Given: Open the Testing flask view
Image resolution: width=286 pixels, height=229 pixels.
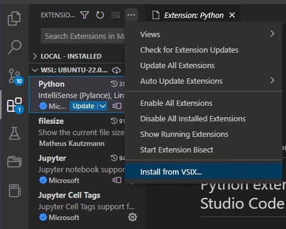Looking at the screenshot, I should pos(14,133).
